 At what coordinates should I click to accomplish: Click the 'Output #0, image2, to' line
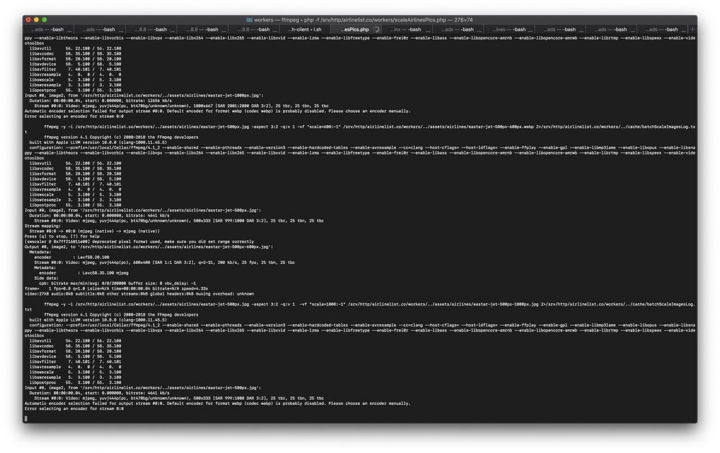[x=149, y=247]
